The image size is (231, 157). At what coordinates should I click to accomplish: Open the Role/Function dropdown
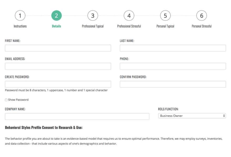[x=192, y=116]
